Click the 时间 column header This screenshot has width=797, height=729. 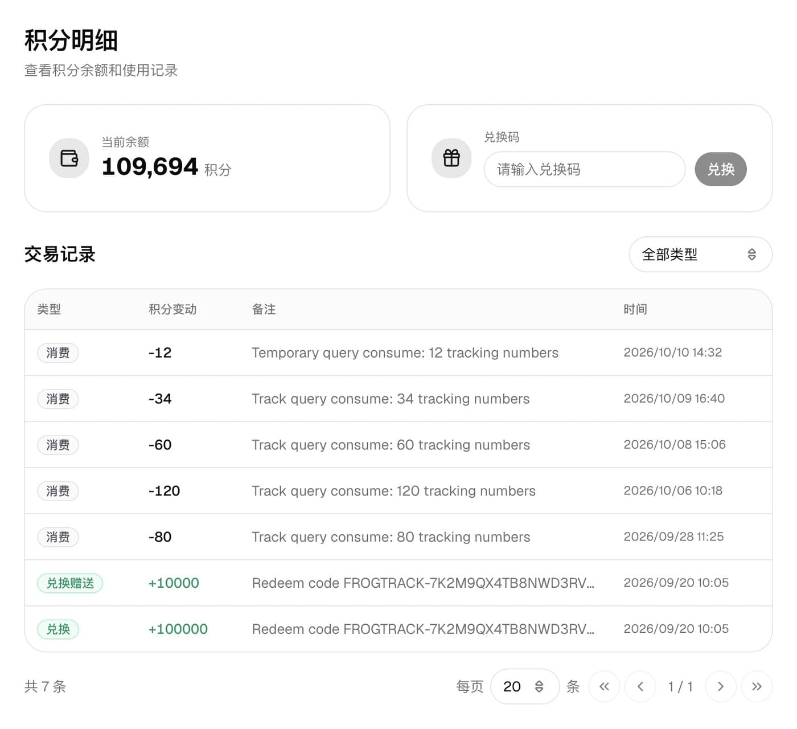pyautogui.click(x=635, y=309)
